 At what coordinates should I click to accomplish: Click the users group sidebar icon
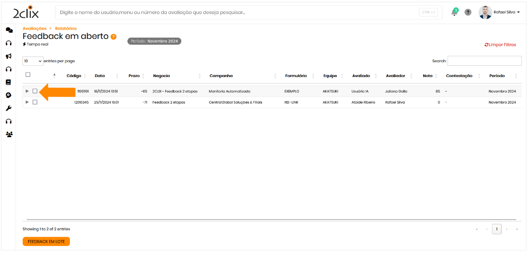click(x=9, y=134)
